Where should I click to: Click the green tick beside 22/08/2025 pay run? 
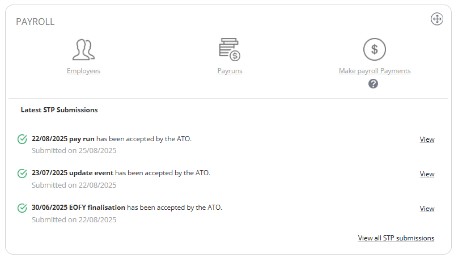tap(22, 139)
